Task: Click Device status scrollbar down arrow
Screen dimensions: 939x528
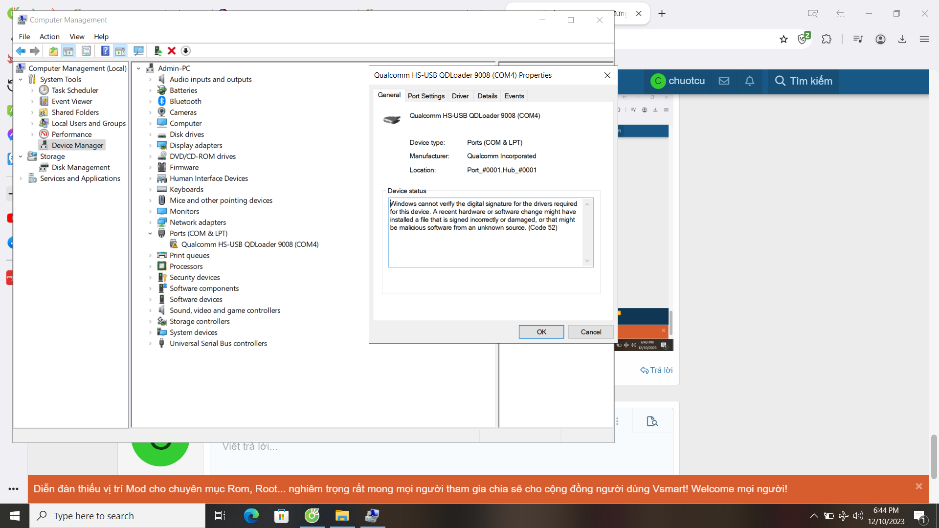Action: click(x=587, y=261)
